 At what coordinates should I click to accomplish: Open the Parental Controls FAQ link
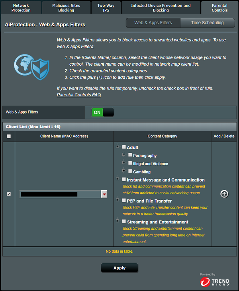[79, 95]
